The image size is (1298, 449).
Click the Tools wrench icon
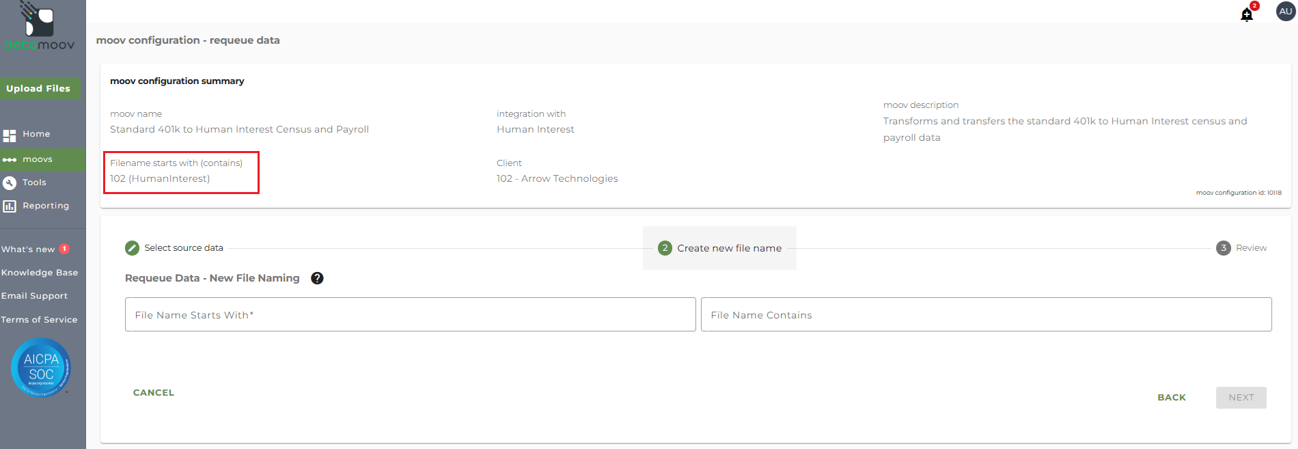[x=10, y=183]
